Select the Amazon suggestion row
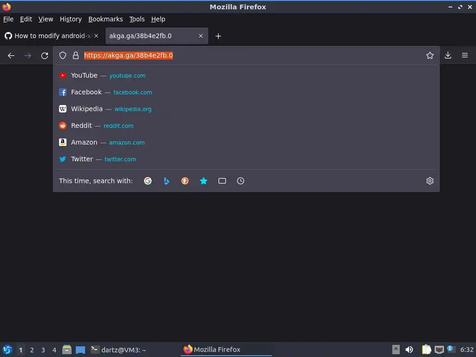The width and height of the screenshot is (476, 357). [x=246, y=142]
